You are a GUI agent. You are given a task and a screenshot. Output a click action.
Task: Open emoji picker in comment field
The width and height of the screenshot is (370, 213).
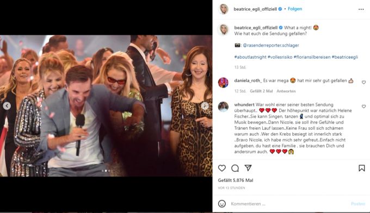(222, 204)
